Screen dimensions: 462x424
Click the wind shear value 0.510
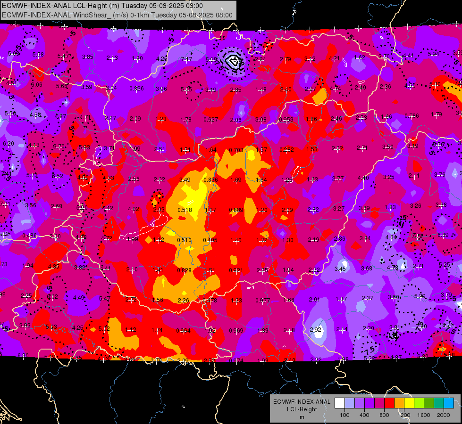[184, 240]
